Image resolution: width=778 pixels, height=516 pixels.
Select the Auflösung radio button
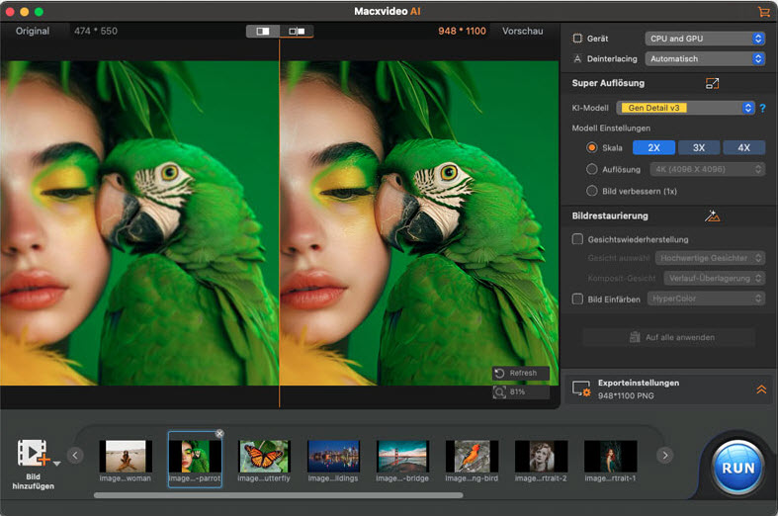pos(592,169)
